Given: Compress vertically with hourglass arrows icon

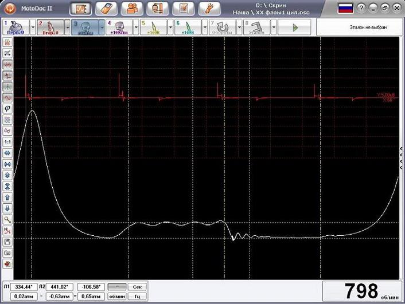Looking at the screenshot, I should [x=7, y=187].
